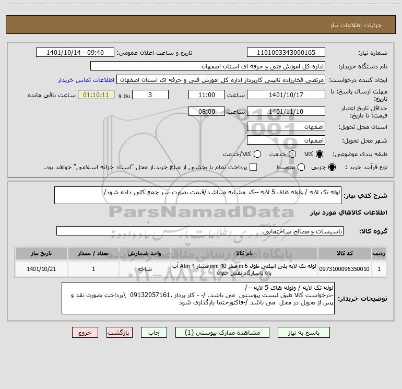Click the remaining days field 3
402x389 pixels.
(x=150, y=95)
